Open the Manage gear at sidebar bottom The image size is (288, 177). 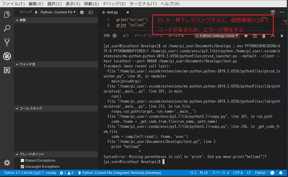[x=7, y=162]
